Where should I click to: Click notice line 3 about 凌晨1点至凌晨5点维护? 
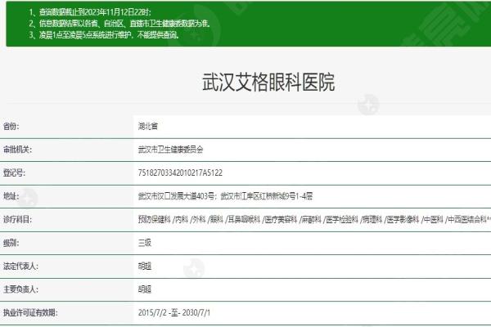click(x=104, y=34)
